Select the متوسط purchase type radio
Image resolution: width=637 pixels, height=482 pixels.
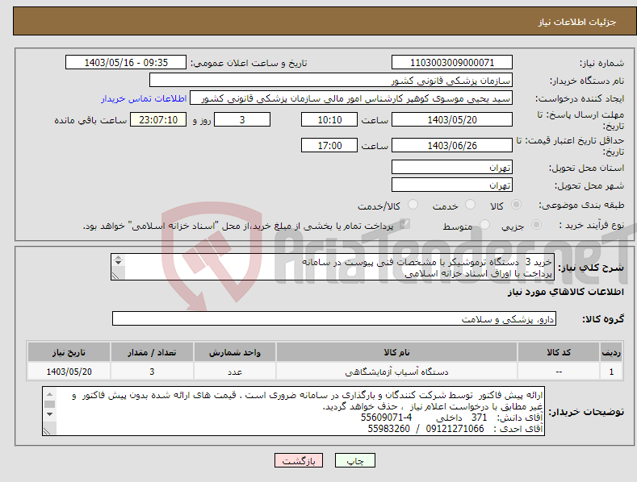point(484,225)
